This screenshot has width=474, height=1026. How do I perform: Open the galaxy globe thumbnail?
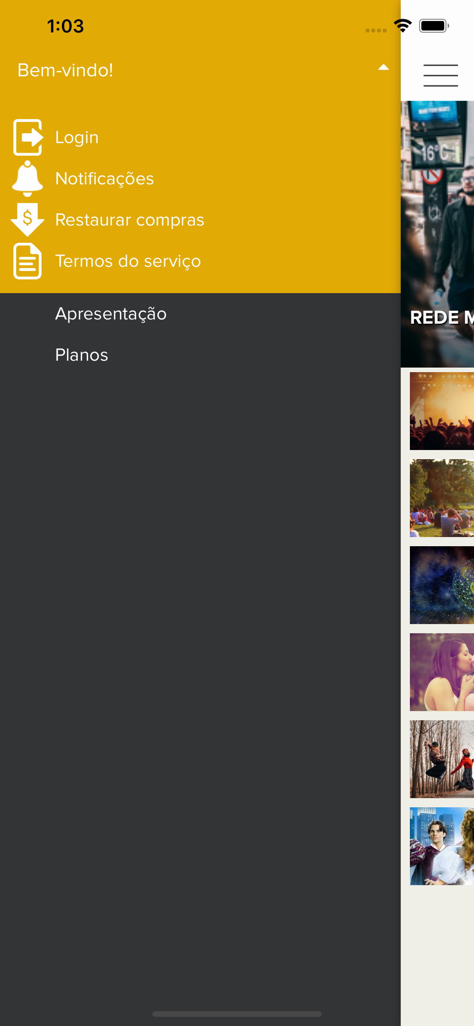click(x=442, y=585)
